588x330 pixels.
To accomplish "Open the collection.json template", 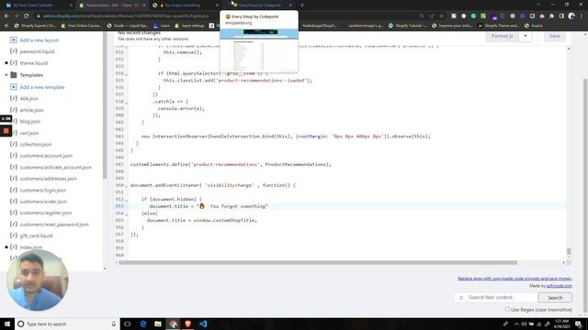I will click(36, 145).
